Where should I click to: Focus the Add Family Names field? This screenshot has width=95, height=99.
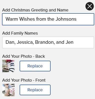[48, 42]
